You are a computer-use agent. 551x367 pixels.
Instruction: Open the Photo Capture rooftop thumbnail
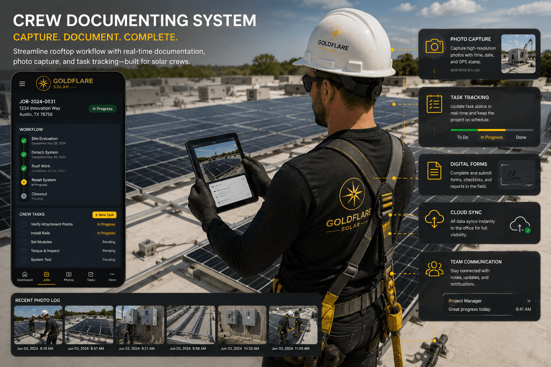point(518,54)
